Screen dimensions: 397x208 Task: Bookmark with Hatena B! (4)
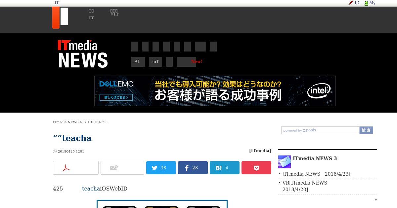(x=225, y=168)
